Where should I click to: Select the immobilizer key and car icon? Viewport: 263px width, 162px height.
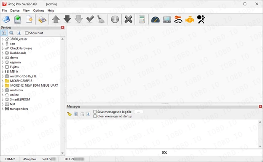178,19
